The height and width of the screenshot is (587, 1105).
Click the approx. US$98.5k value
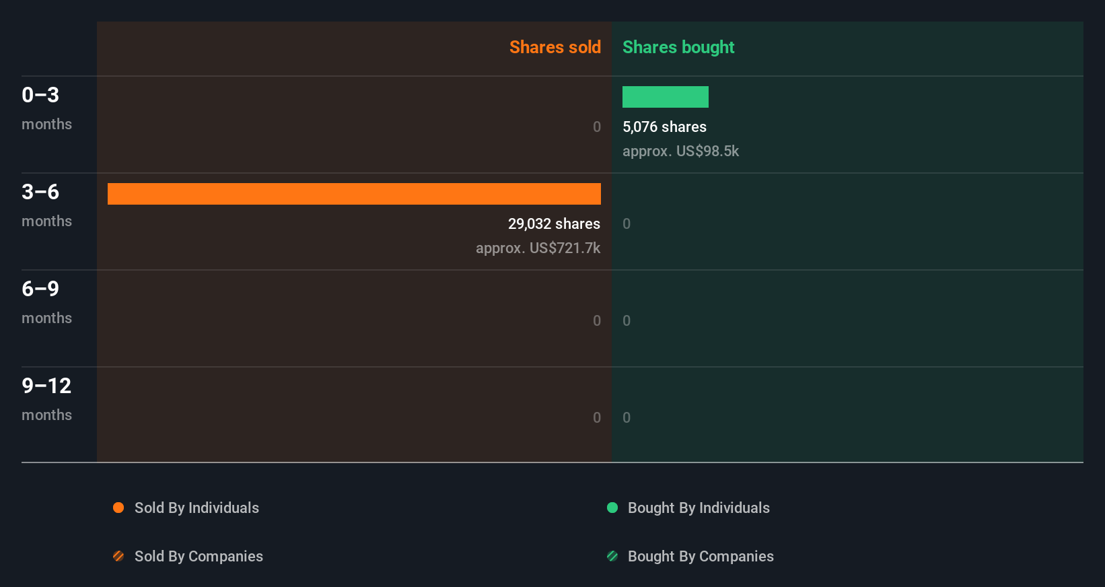(x=680, y=151)
